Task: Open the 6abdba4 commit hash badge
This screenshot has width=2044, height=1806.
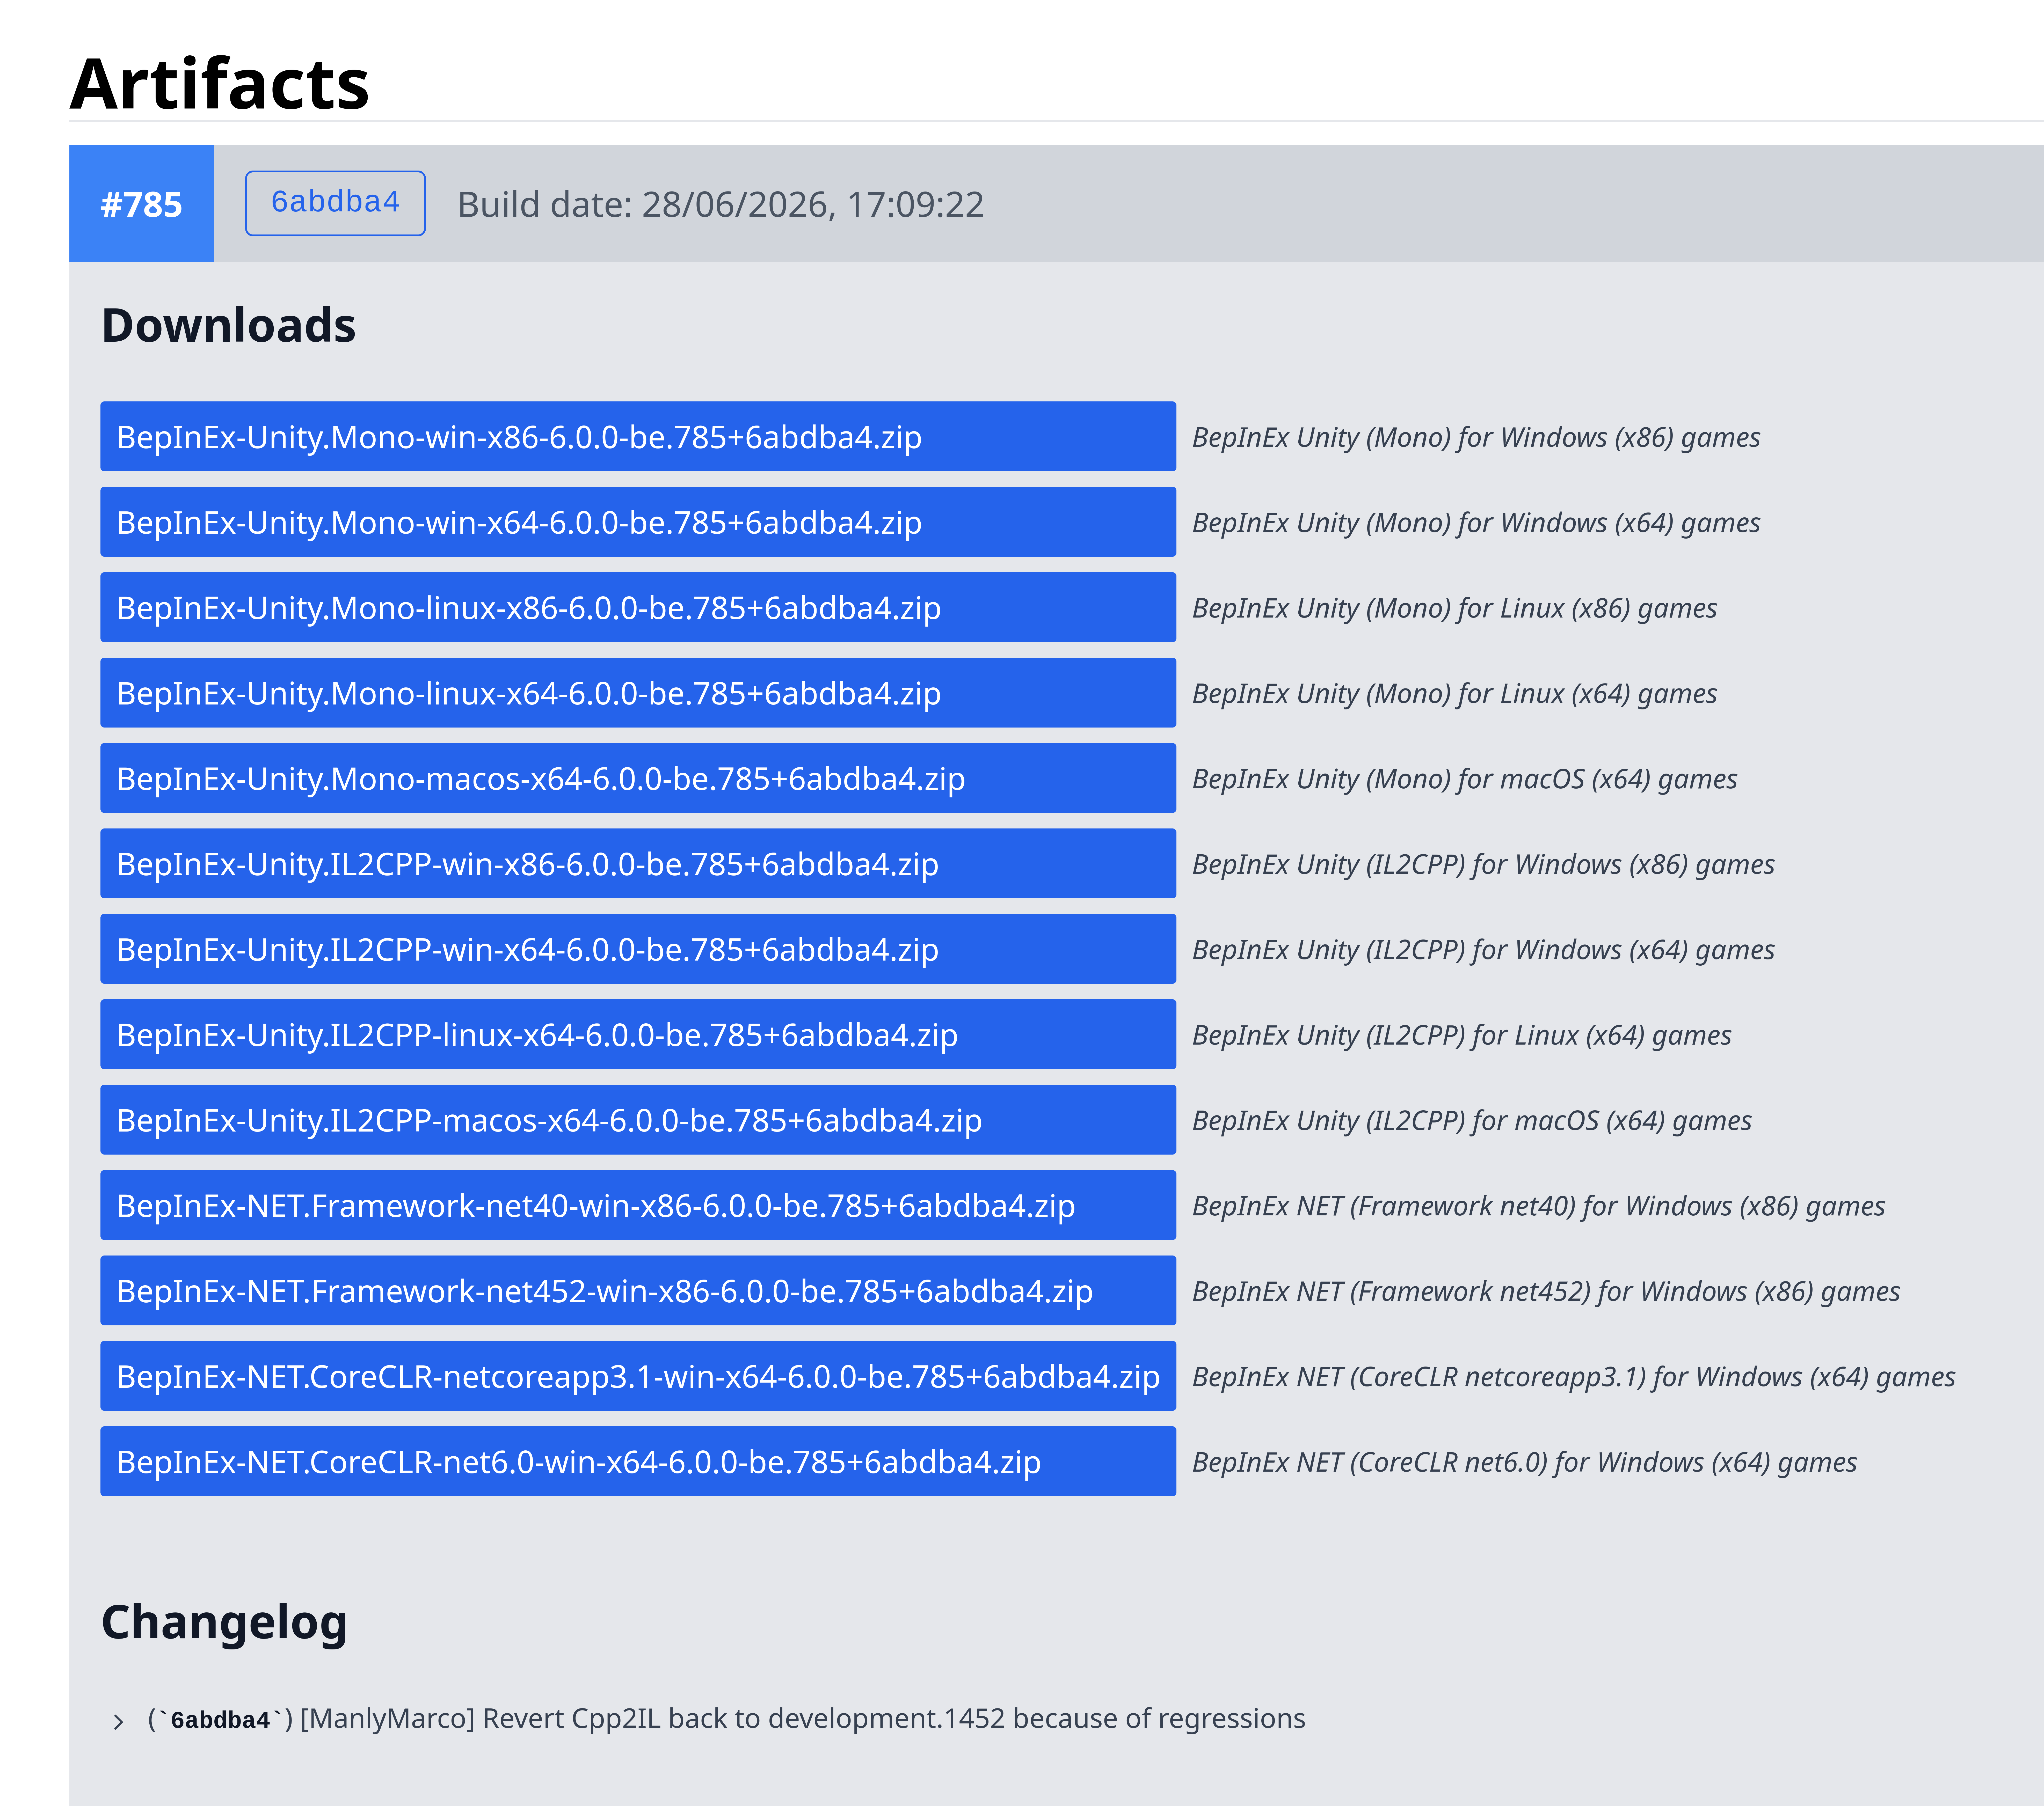Action: tap(335, 203)
